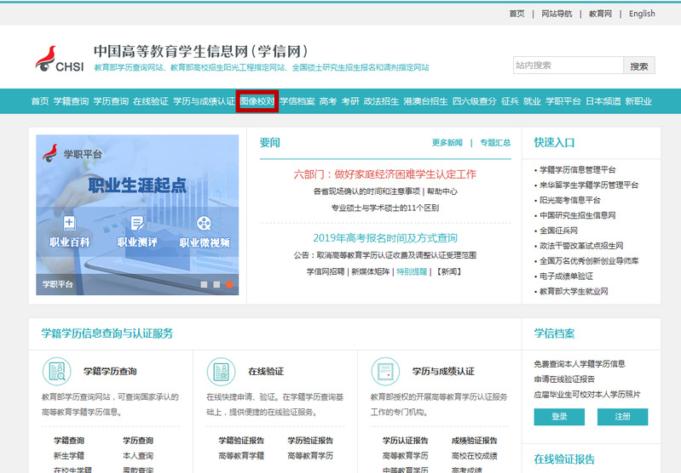This screenshot has width=681, height=473.
Task: Click the 学籍学历查询 circular icon
Action: pyautogui.click(x=56, y=372)
